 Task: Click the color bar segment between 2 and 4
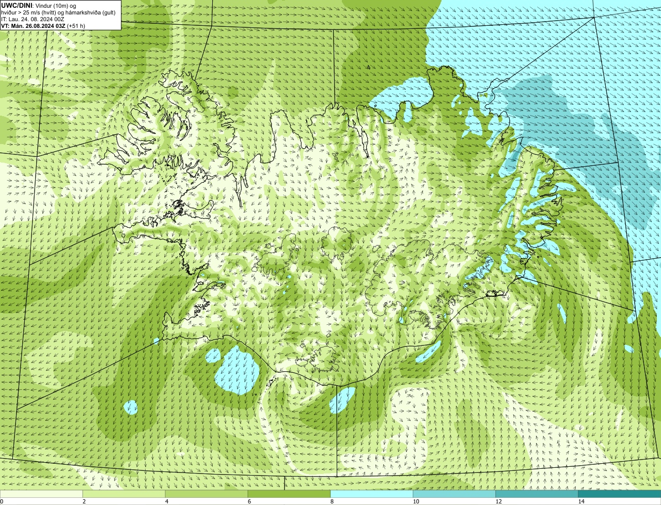124,494
